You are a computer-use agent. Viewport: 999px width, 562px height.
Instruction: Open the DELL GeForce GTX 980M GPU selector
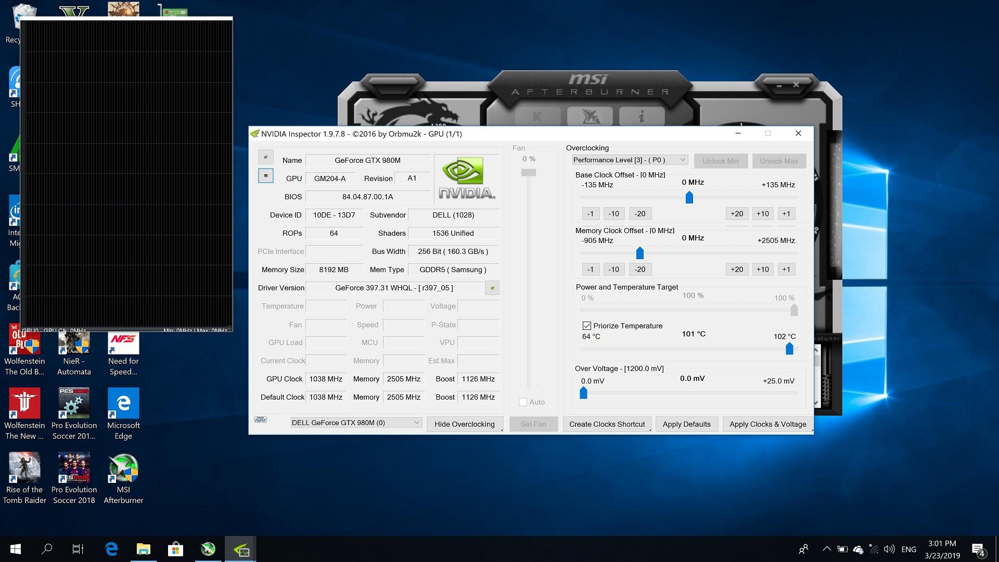[356, 423]
